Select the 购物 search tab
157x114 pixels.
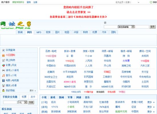(x=85, y=32)
